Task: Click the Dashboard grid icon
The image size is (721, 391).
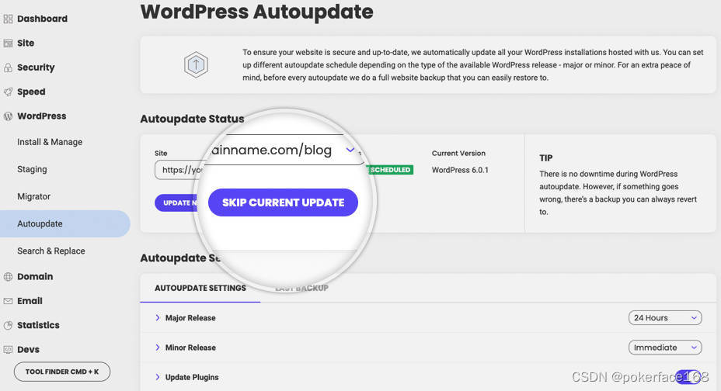Action: (8, 19)
